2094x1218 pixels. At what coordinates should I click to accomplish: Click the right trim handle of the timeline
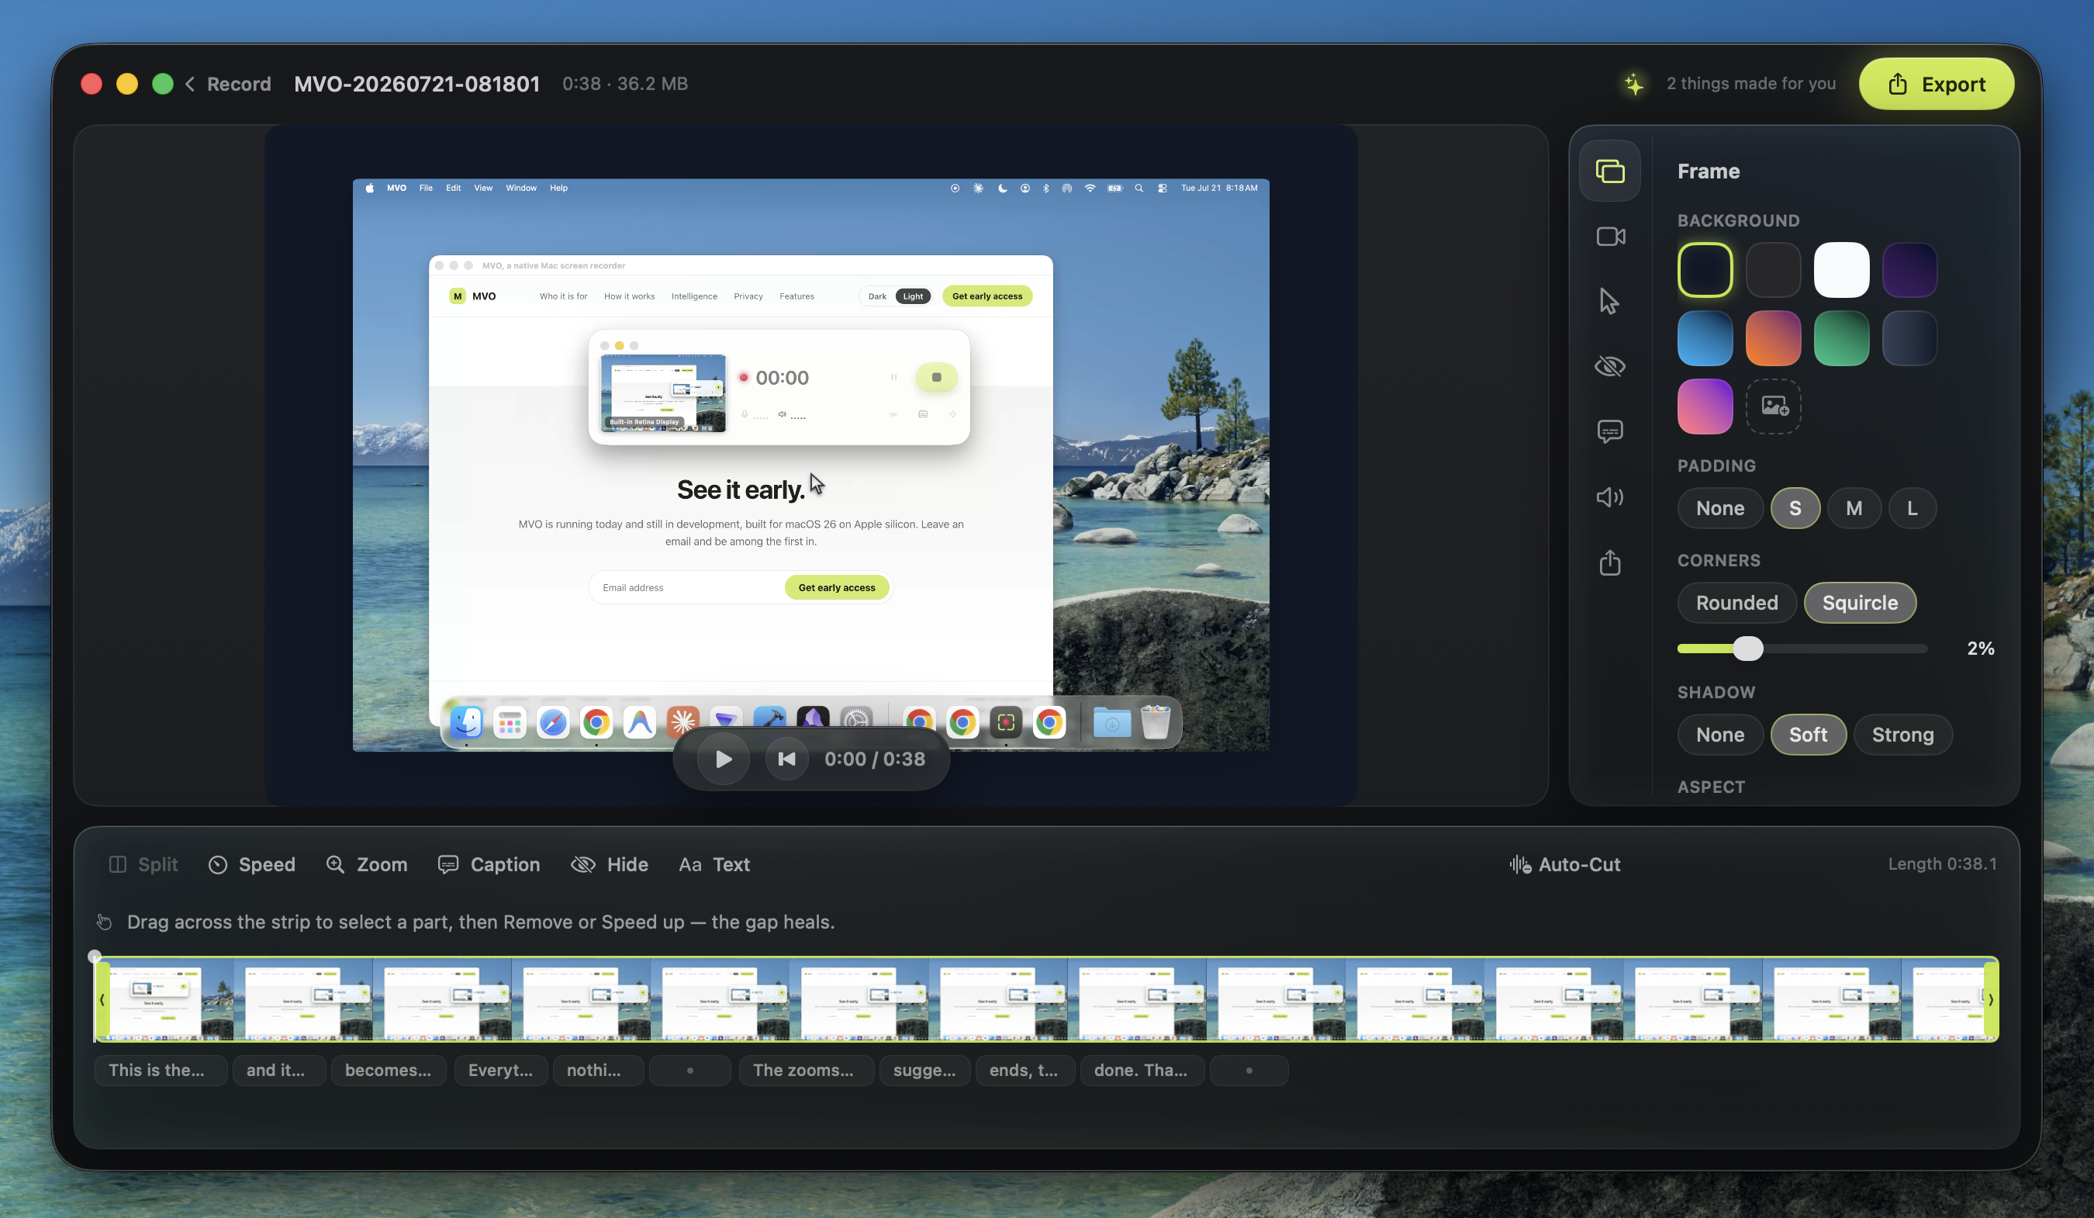[x=1990, y=999]
